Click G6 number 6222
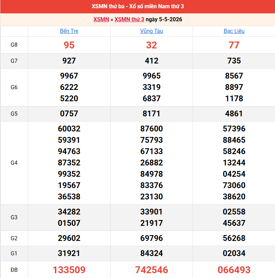 [x=69, y=87]
